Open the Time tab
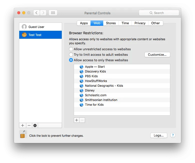 pos(125,23)
